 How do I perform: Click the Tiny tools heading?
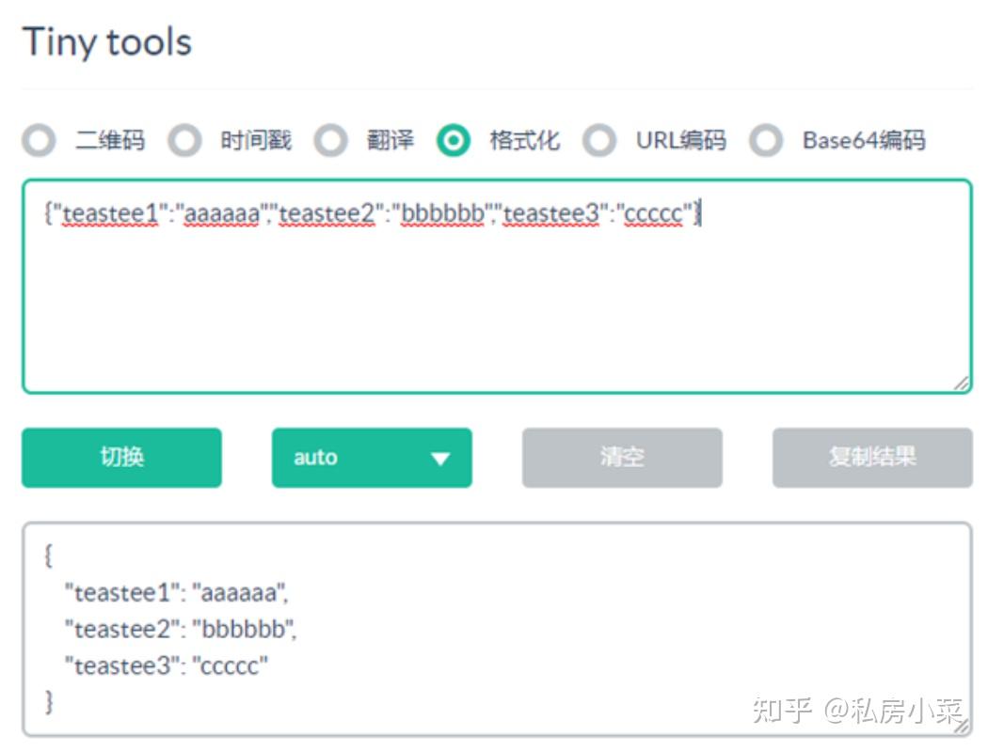(106, 42)
